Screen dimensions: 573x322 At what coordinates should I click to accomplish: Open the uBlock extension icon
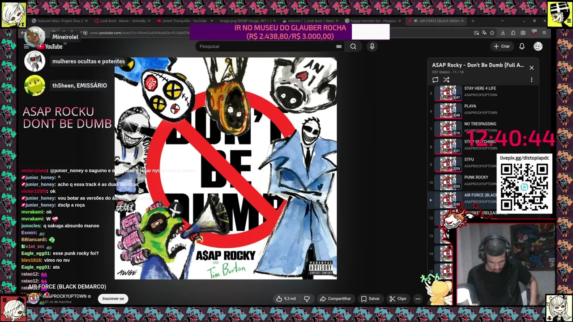pyautogui.click(x=534, y=33)
